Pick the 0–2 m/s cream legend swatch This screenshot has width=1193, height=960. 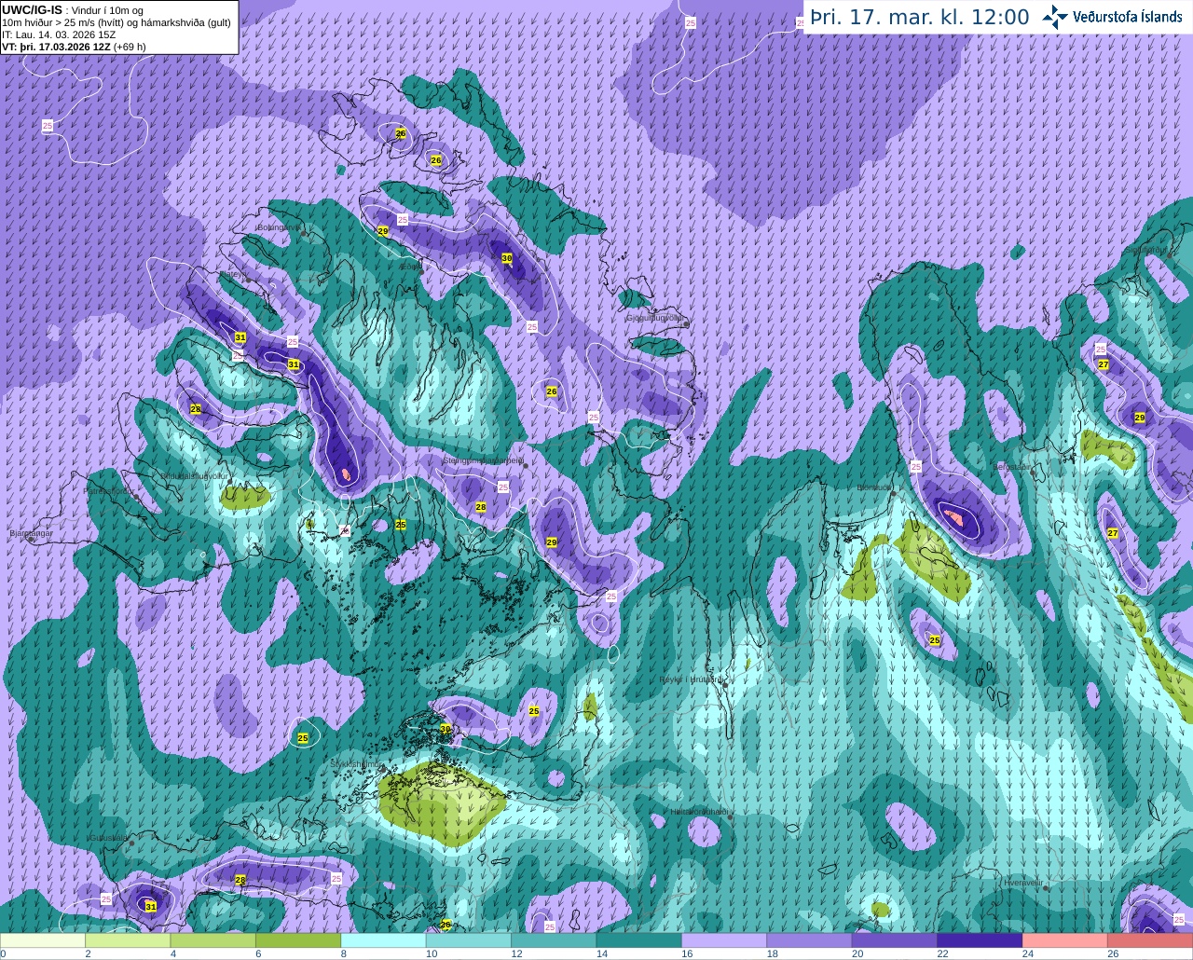(43, 939)
